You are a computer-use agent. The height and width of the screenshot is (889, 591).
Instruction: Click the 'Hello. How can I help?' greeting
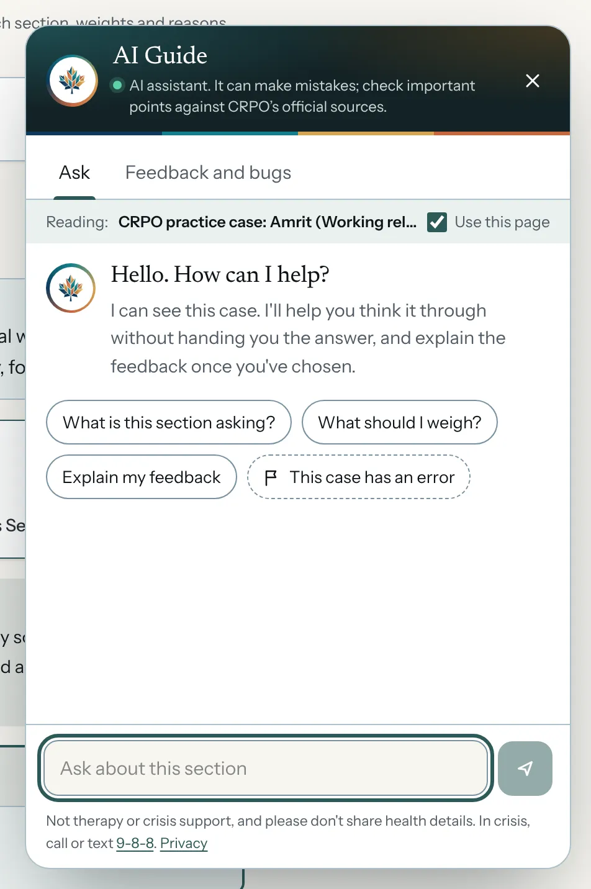click(220, 274)
